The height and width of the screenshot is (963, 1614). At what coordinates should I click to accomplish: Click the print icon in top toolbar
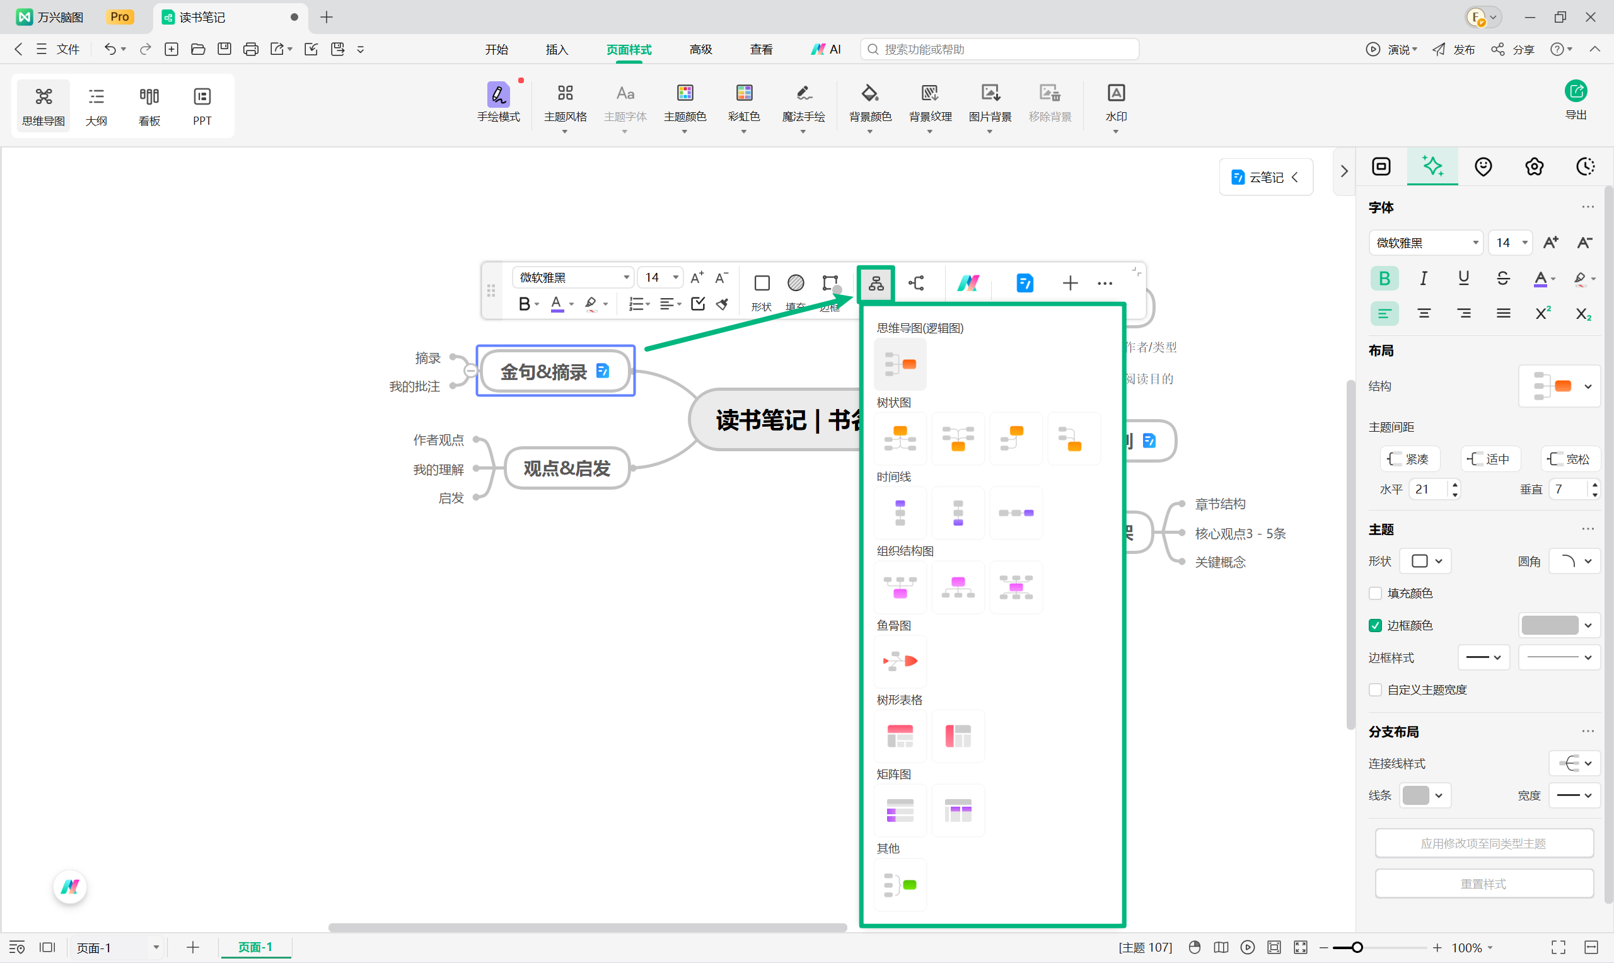point(250,49)
